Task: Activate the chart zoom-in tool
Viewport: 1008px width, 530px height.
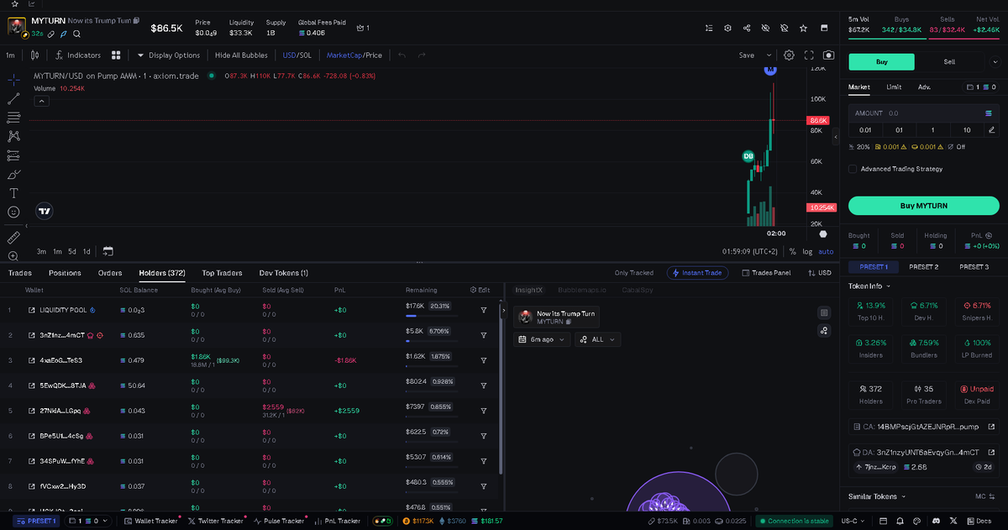Action: point(14,255)
